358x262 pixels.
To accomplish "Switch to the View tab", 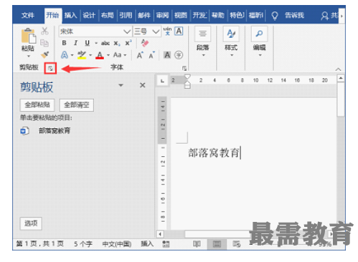I will coord(181,16).
